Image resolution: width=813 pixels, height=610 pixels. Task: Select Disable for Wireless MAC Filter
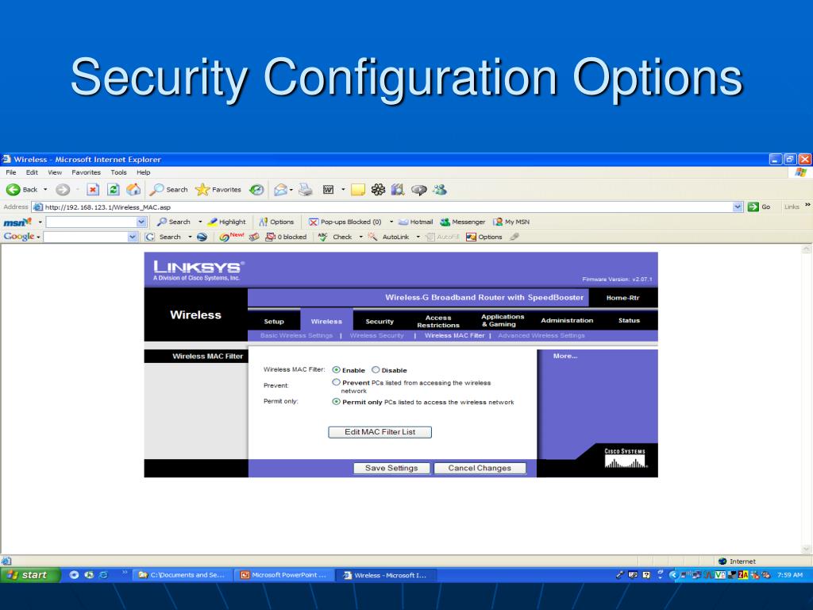[x=376, y=370]
